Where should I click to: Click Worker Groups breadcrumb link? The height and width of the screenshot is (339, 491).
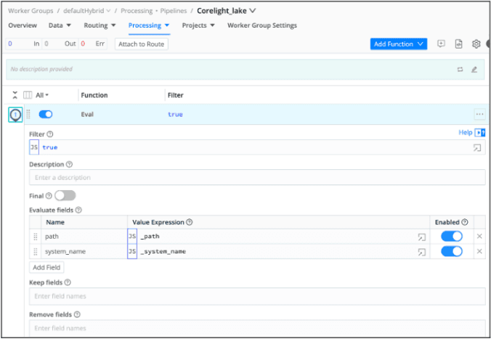(x=31, y=11)
